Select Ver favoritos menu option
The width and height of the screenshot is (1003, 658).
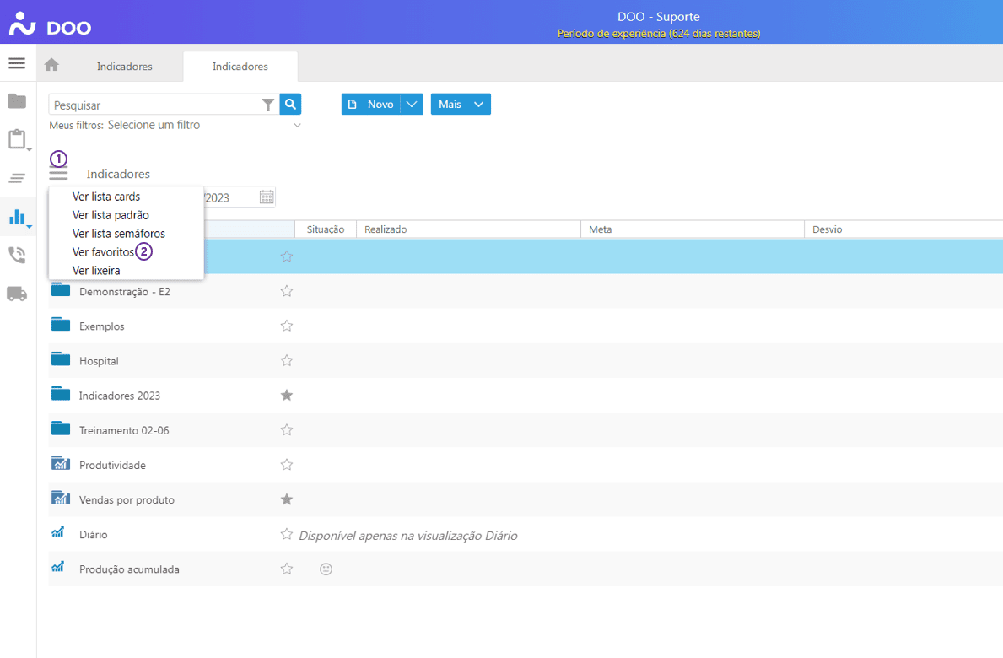pos(103,252)
